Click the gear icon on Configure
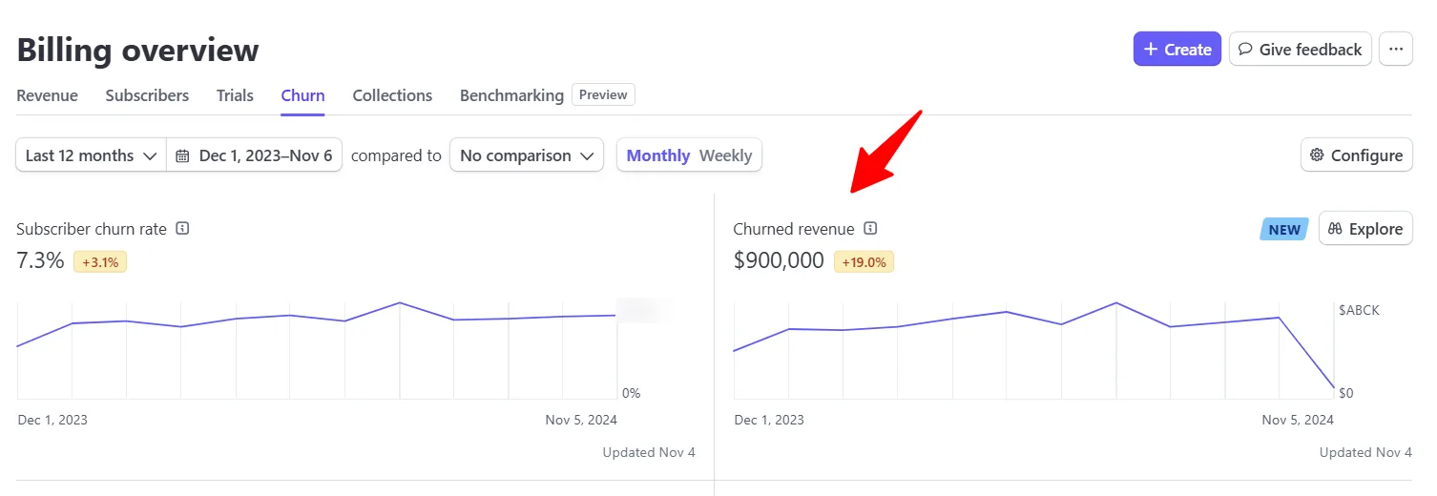The image size is (1437, 496). [1317, 155]
